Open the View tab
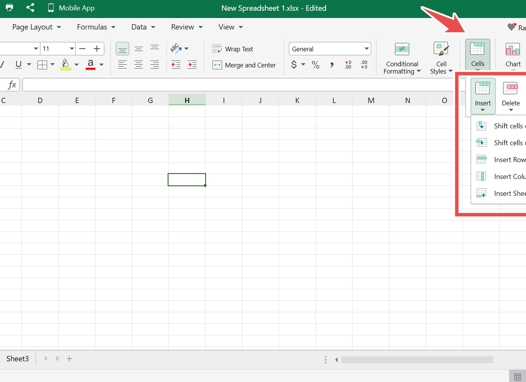Image resolution: width=526 pixels, height=382 pixels. pos(230,27)
